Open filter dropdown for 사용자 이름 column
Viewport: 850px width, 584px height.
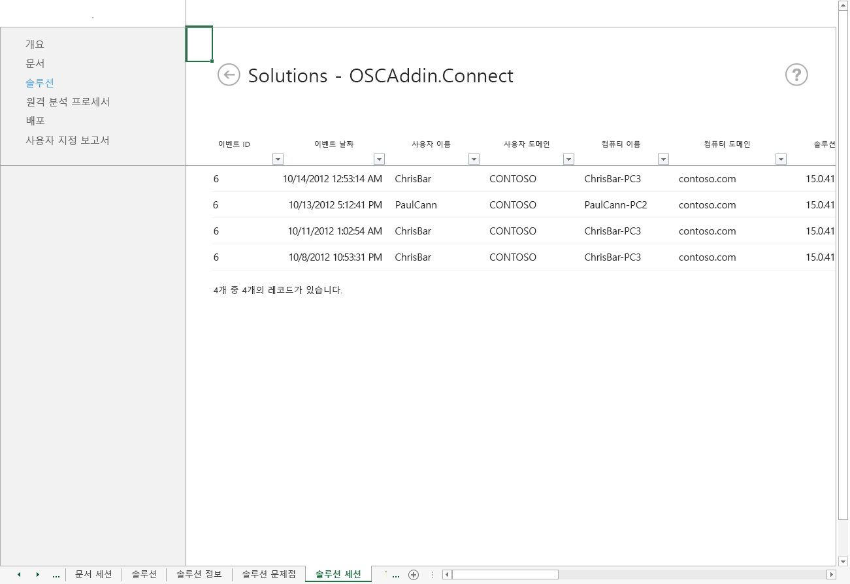click(474, 159)
